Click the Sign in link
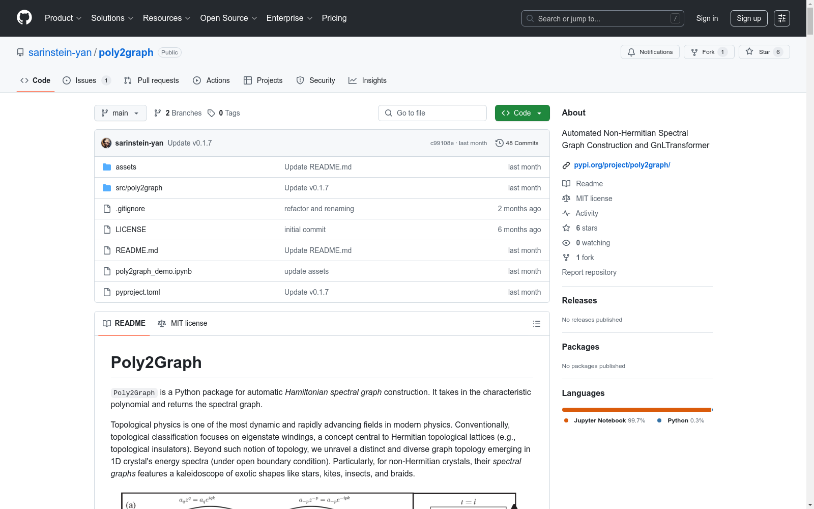This screenshot has width=814, height=509. 707,18
